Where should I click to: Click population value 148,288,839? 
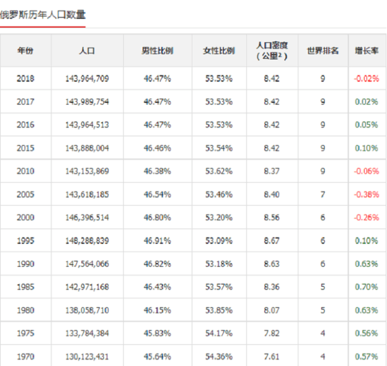point(87,241)
